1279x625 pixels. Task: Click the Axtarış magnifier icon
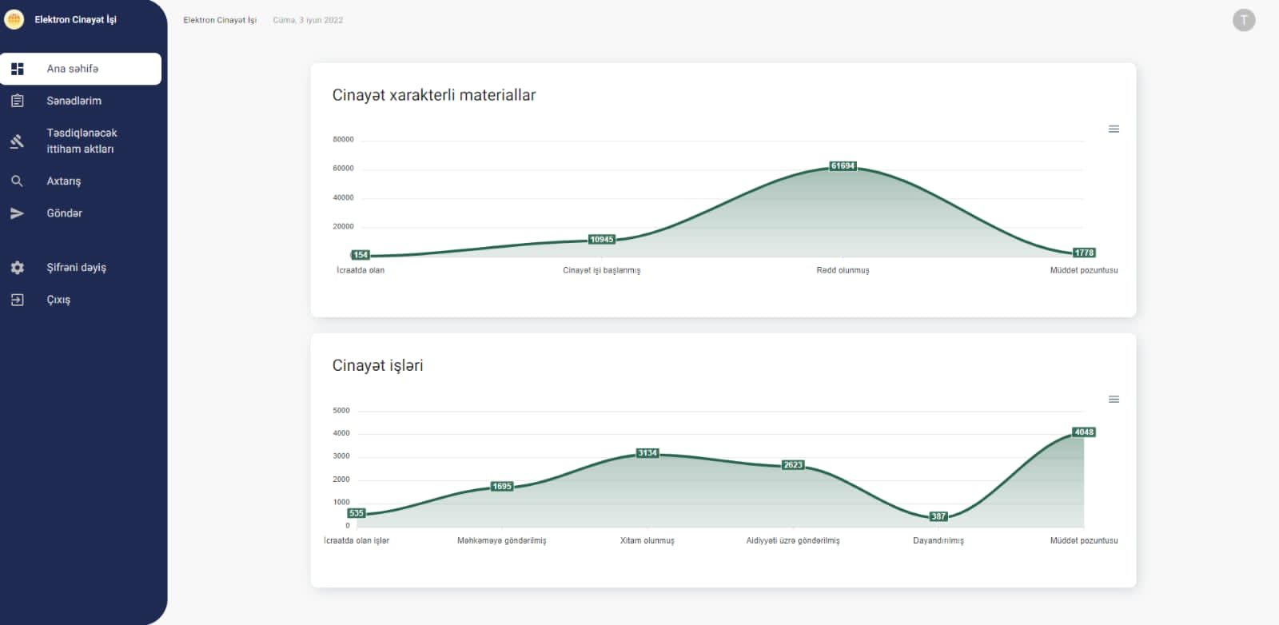[17, 181]
